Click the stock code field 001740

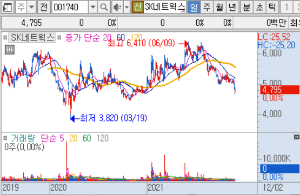click(70, 7)
